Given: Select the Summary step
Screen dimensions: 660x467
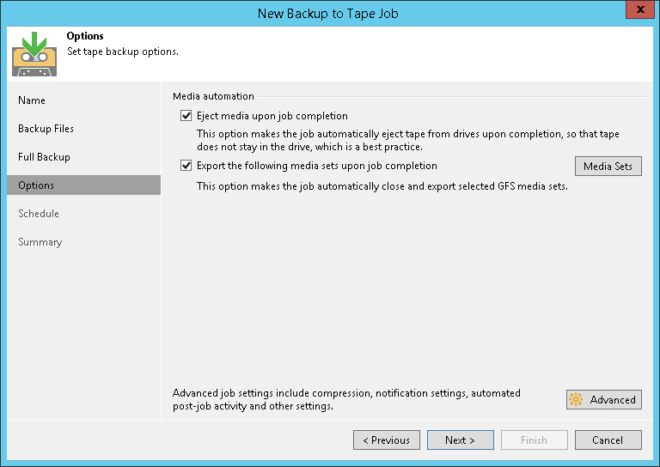Looking at the screenshot, I should click(x=40, y=242).
